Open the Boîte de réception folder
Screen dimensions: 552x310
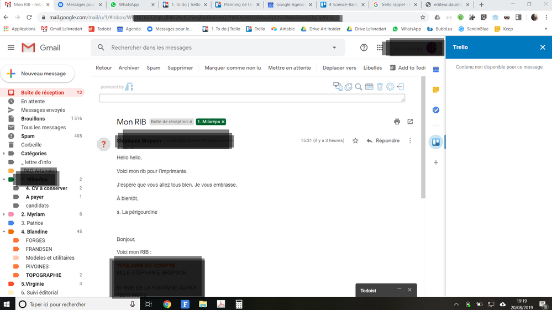coord(43,92)
